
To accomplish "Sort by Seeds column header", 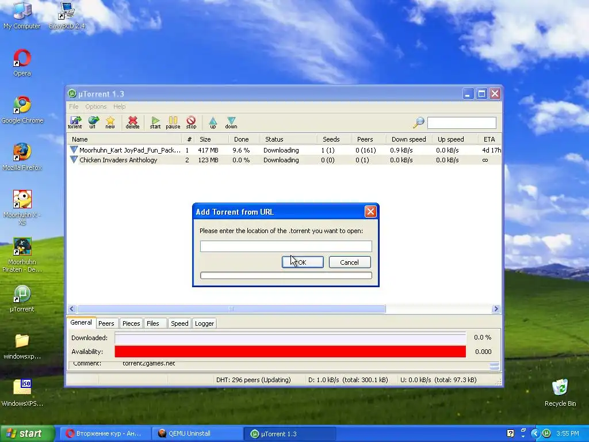I will [334, 139].
